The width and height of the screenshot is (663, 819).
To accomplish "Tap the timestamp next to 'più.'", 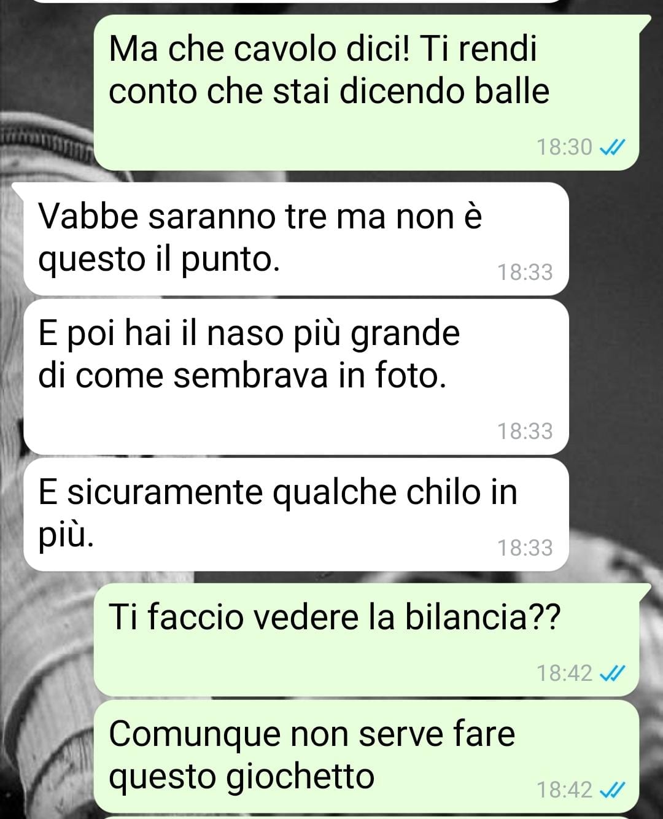I will [x=525, y=548].
